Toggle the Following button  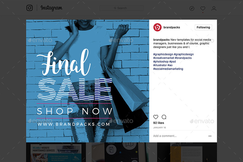pyautogui.click(x=203, y=27)
